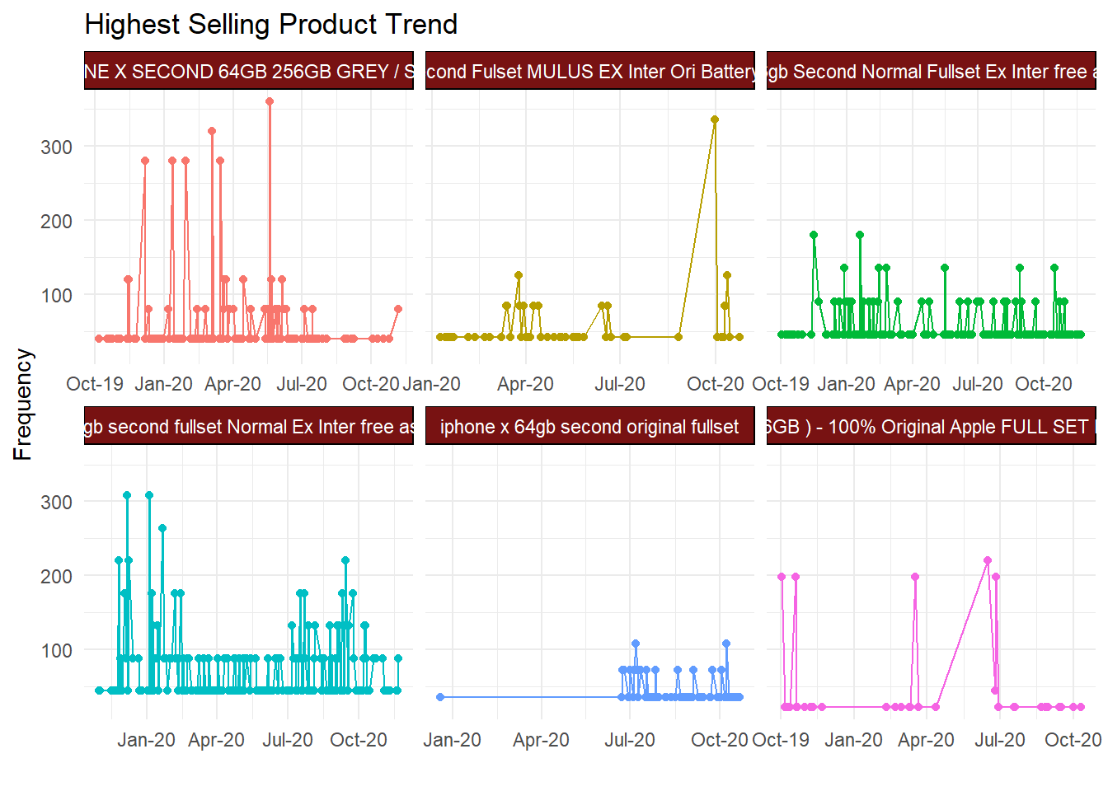1108x791 pixels.
Task: Click the highest pink data point before Jul-20
Action: (988, 560)
